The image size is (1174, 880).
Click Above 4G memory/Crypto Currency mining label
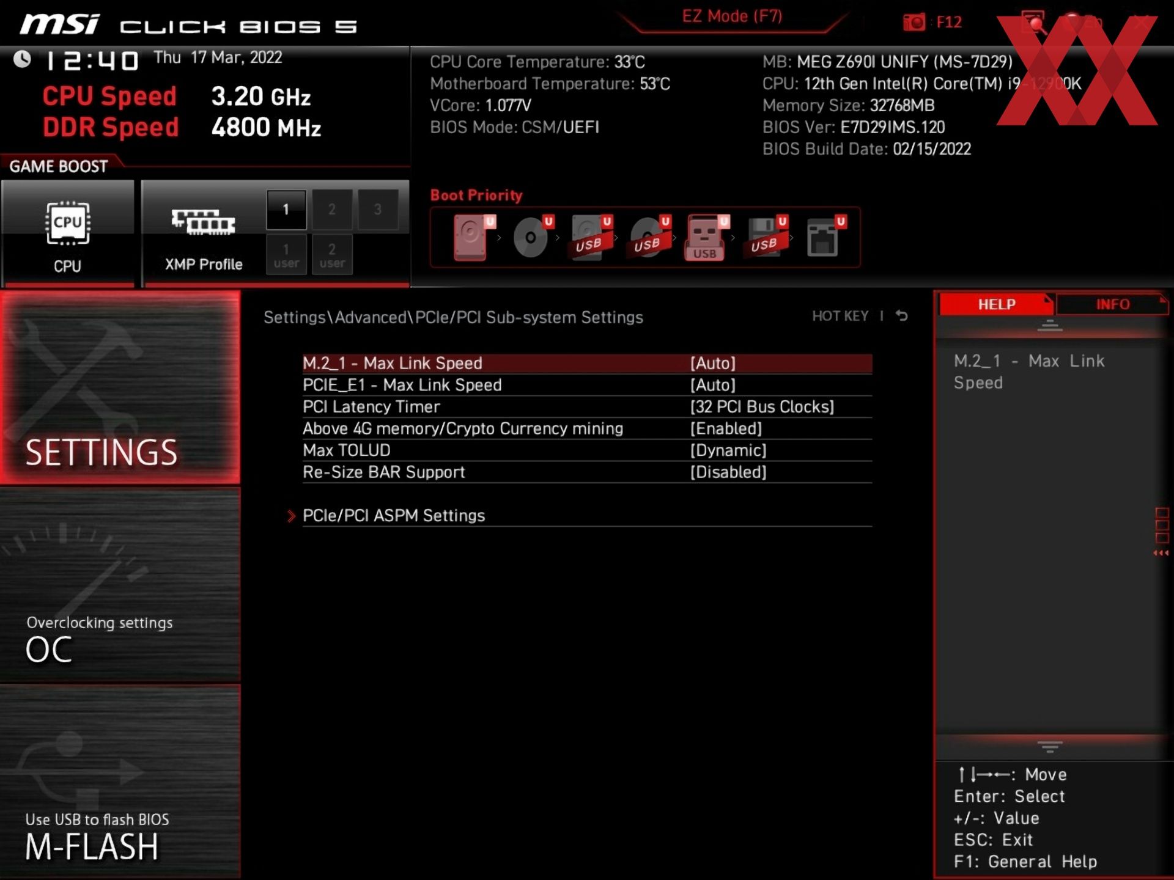463,428
